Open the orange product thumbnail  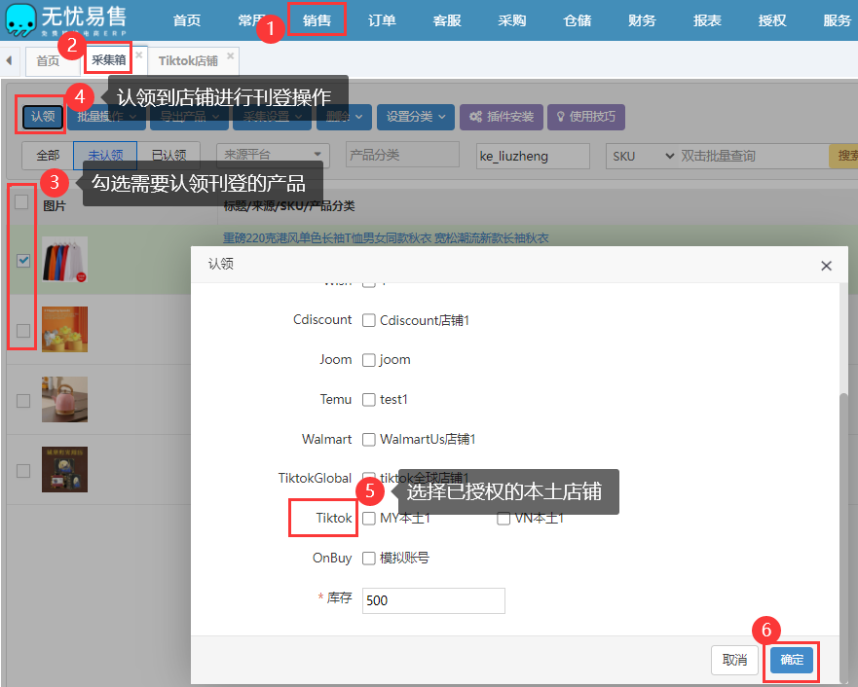tap(64, 329)
